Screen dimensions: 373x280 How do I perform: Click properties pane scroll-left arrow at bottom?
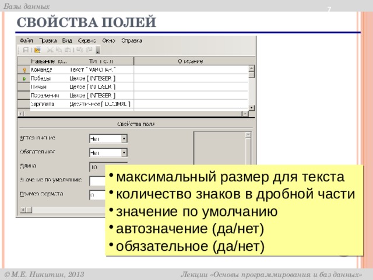click(23, 210)
